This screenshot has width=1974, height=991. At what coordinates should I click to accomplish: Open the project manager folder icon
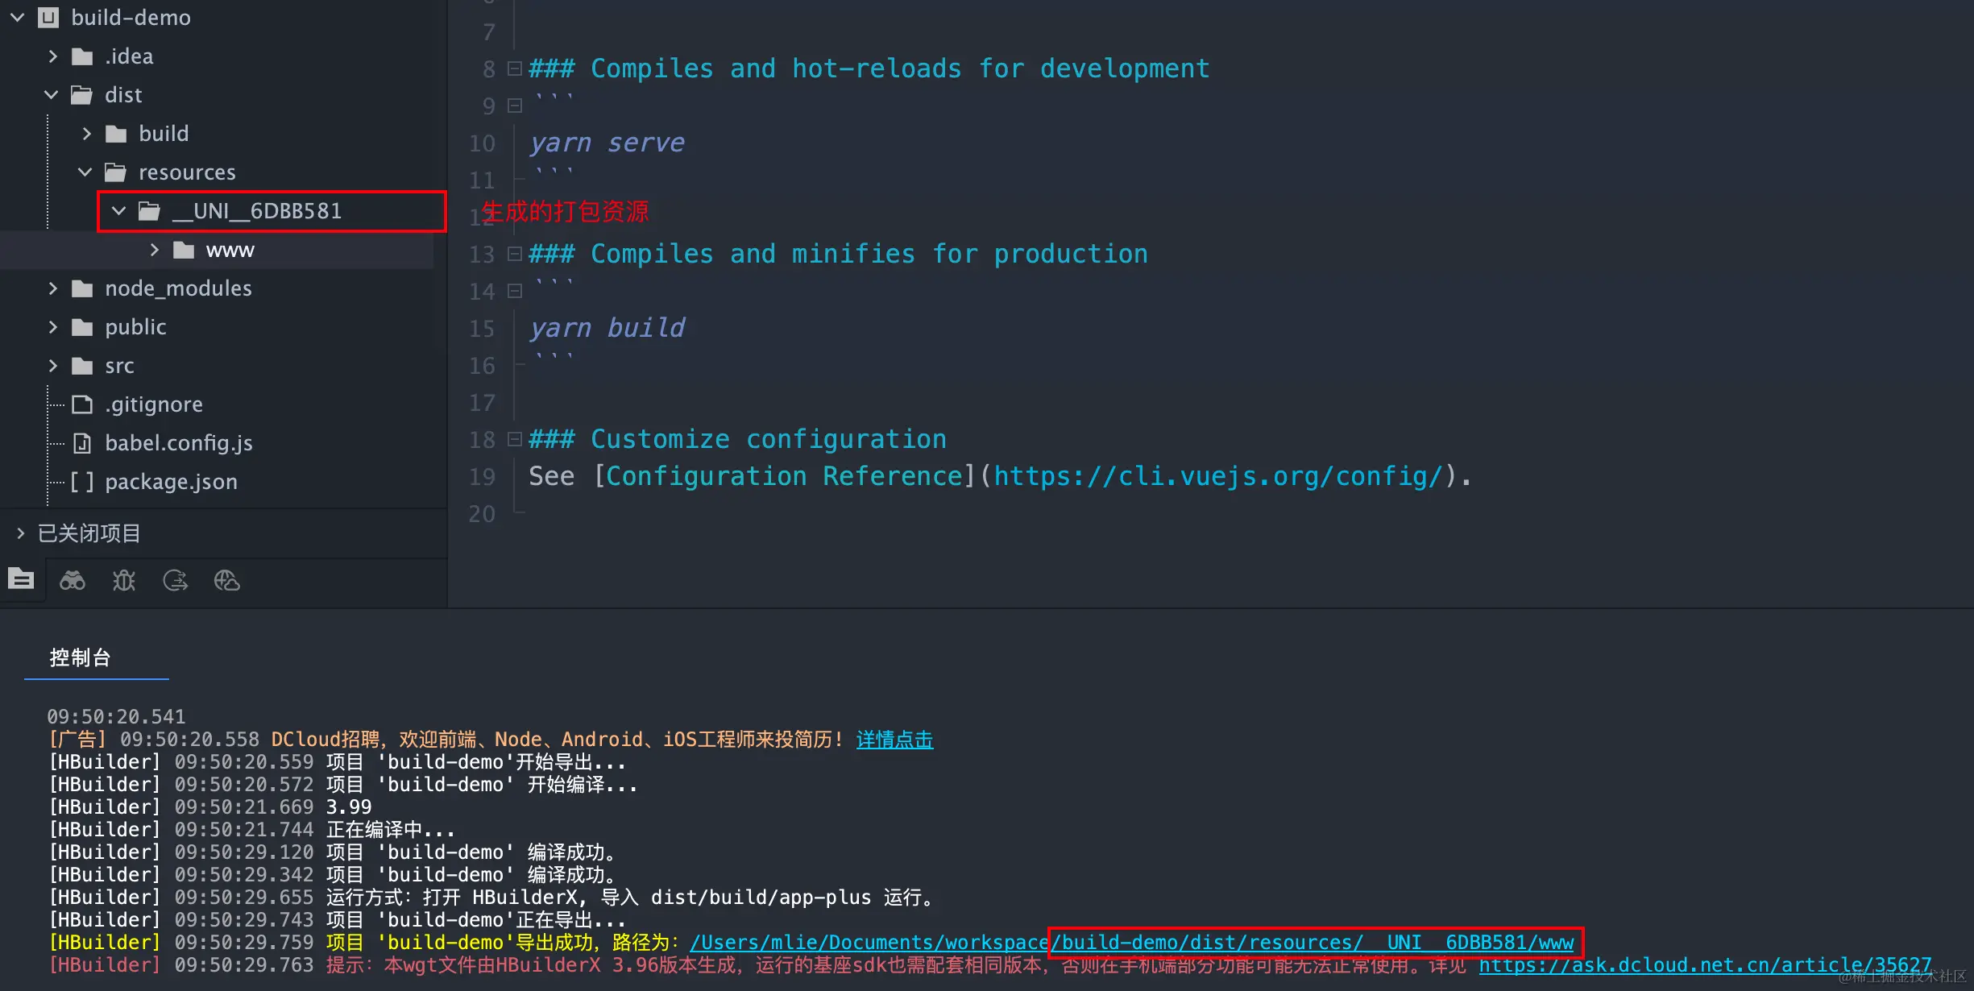[21, 579]
